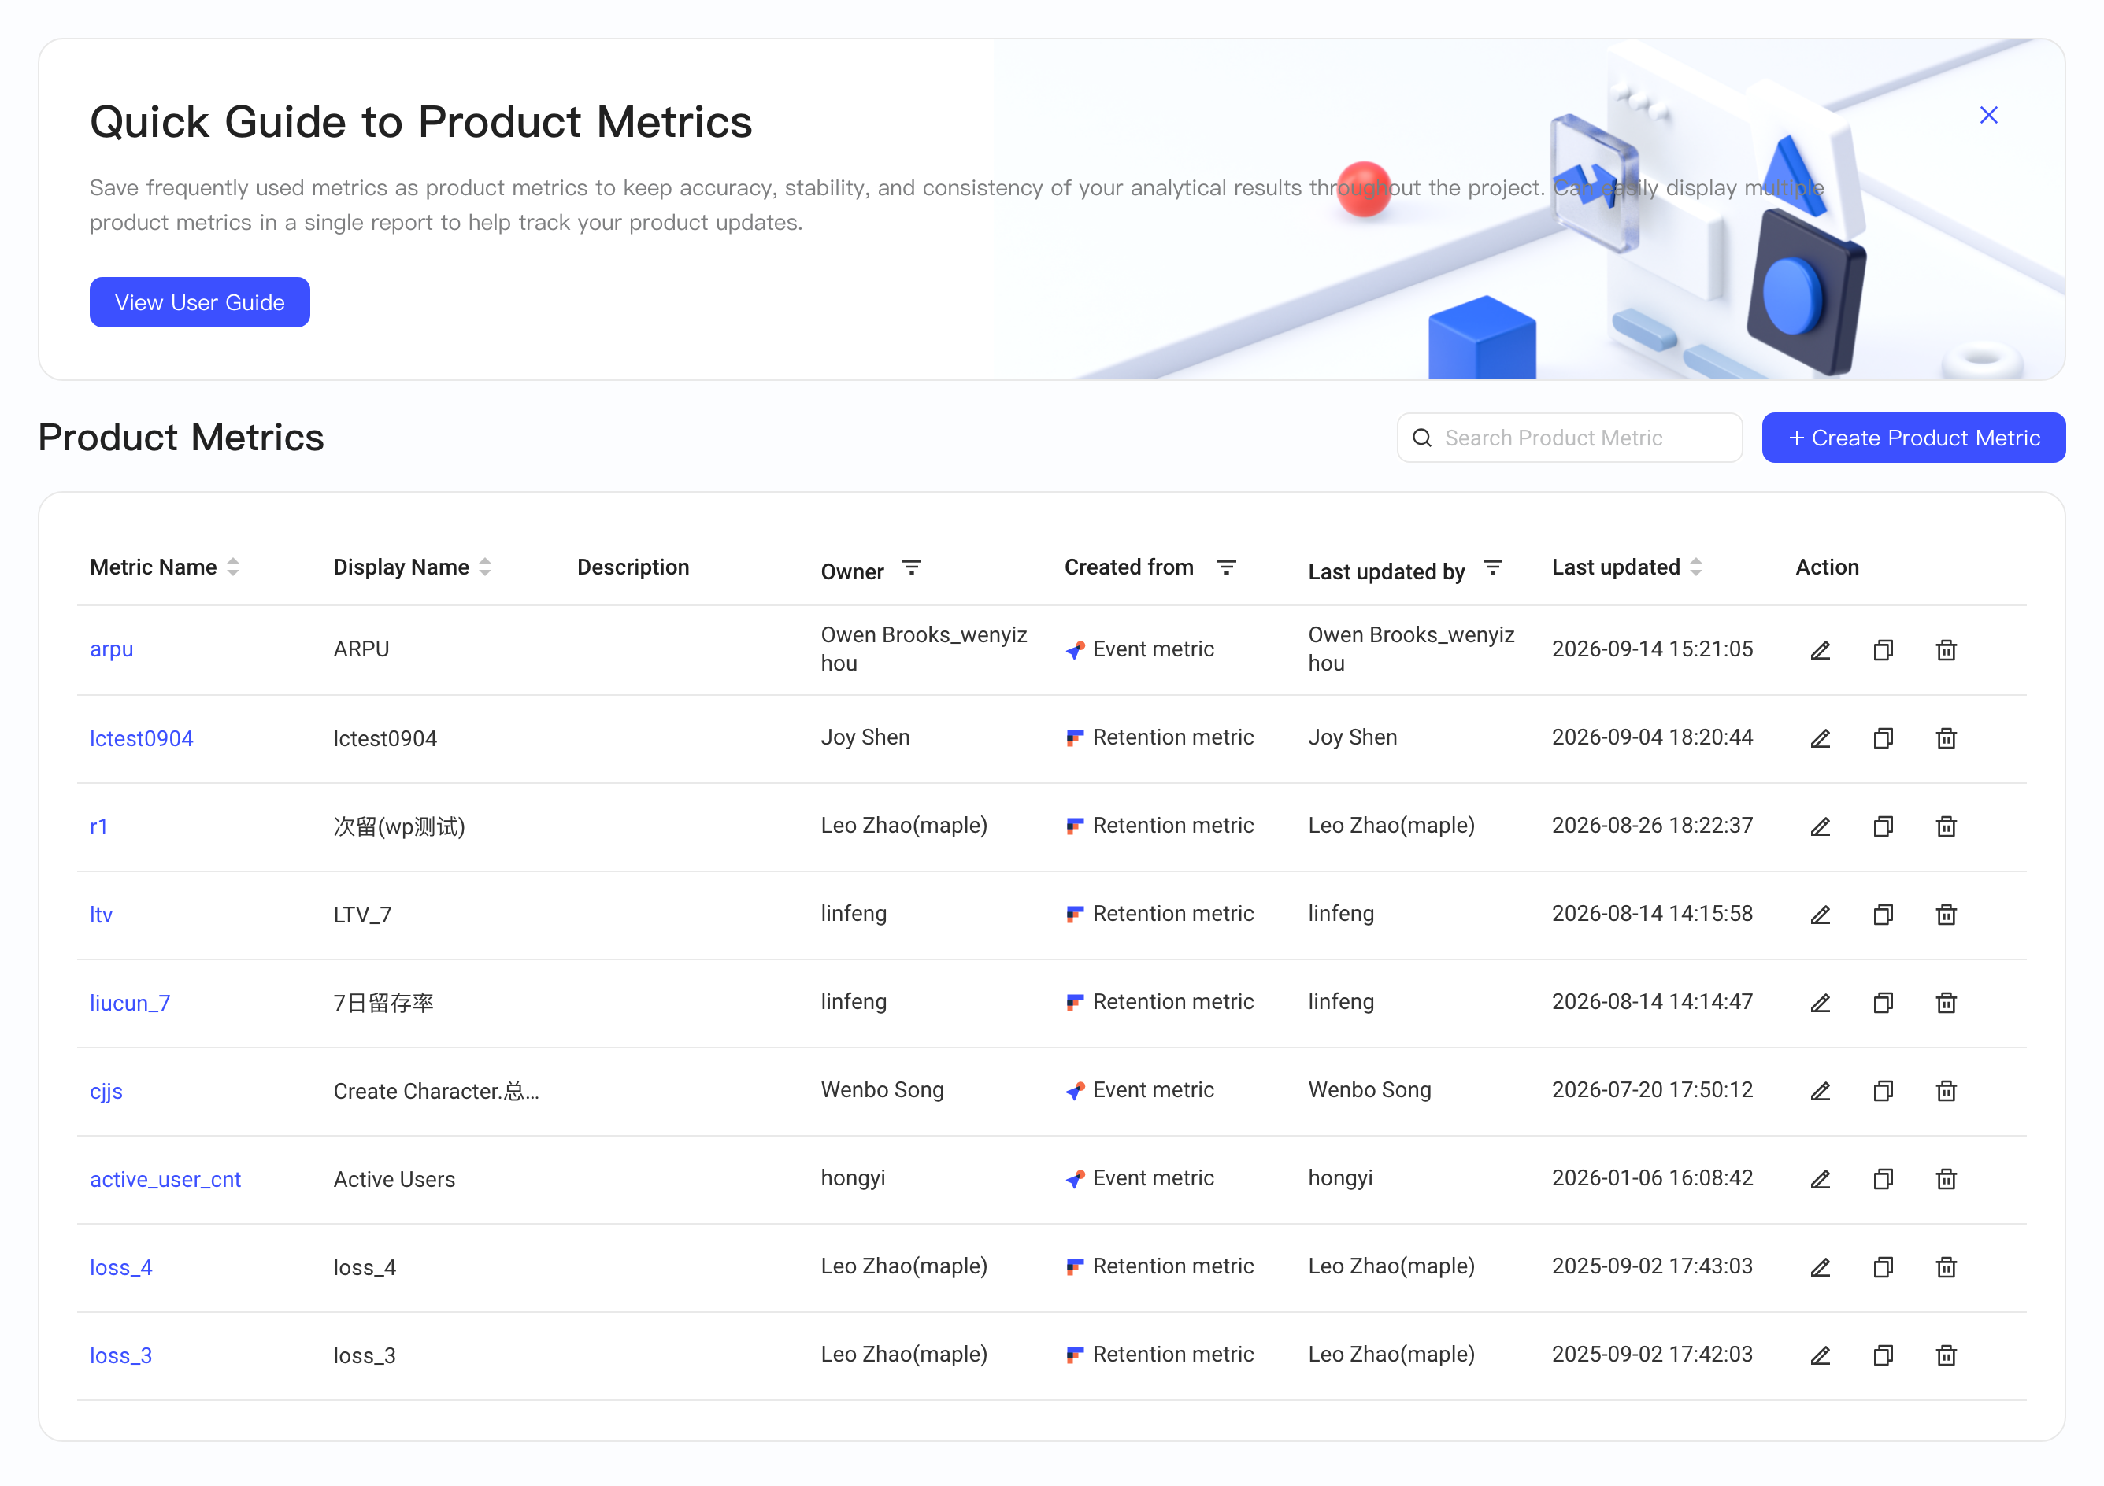Sort by Last updated column

(x=1696, y=567)
